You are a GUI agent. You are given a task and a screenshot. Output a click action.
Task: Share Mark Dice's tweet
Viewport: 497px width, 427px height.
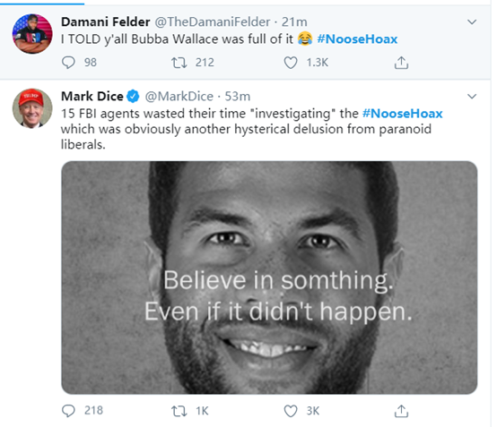pos(401,411)
